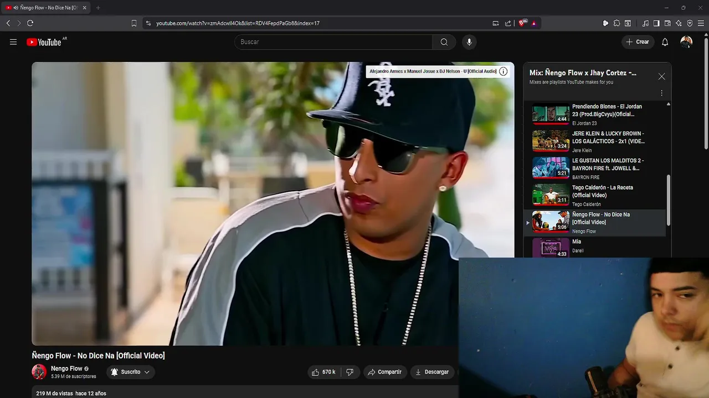Viewport: 709px width, 398px height.
Task: Open the Brave Rewards triangle icon
Action: (x=534, y=23)
